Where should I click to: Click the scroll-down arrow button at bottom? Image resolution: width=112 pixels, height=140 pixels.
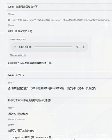74,139
